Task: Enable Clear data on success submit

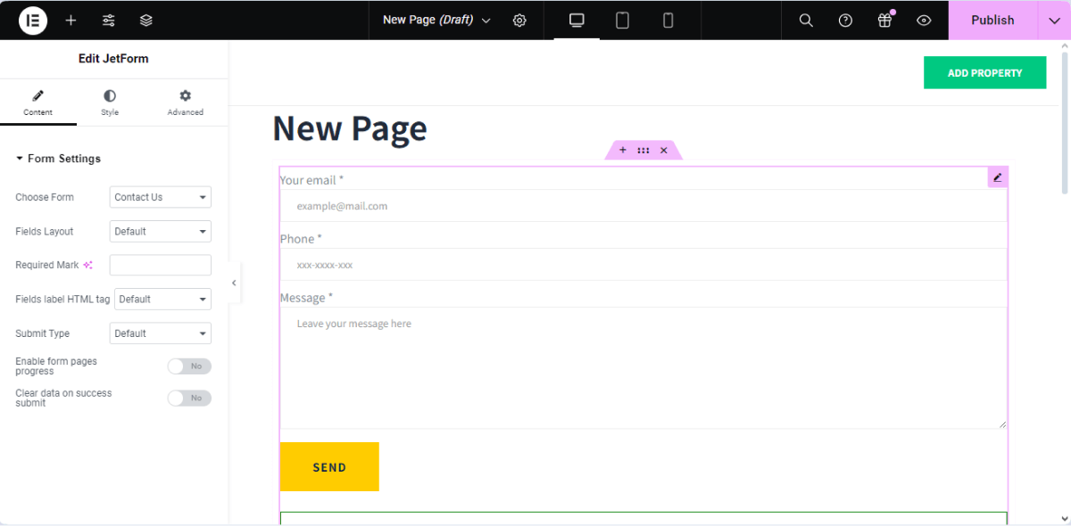Action: (189, 398)
